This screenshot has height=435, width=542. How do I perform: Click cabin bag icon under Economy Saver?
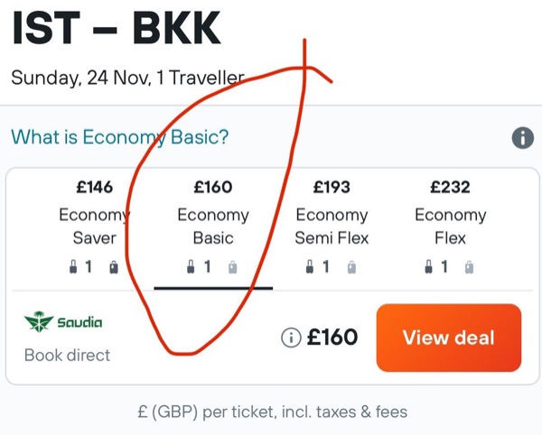pos(73,267)
